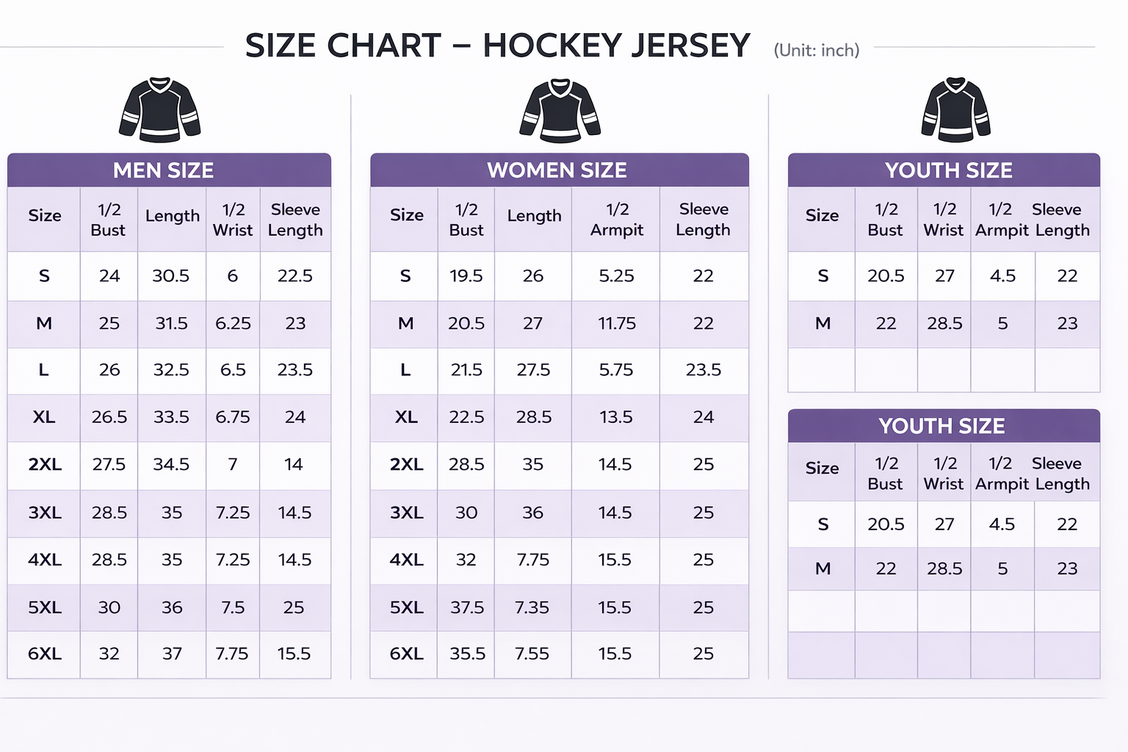Click the 31.5 length value for Men M

(x=171, y=323)
